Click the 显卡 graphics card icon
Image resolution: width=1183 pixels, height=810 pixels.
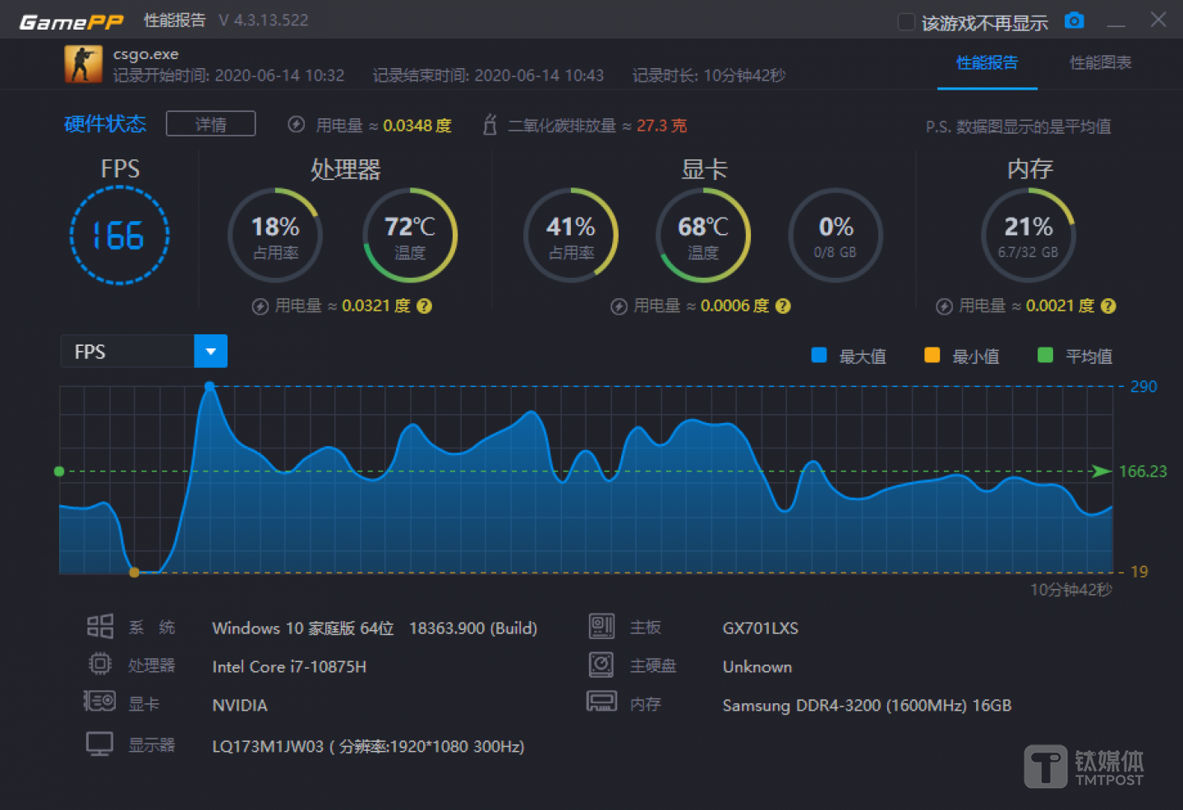click(99, 702)
